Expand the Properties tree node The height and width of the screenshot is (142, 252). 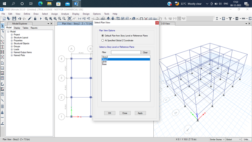[x=12, y=41]
